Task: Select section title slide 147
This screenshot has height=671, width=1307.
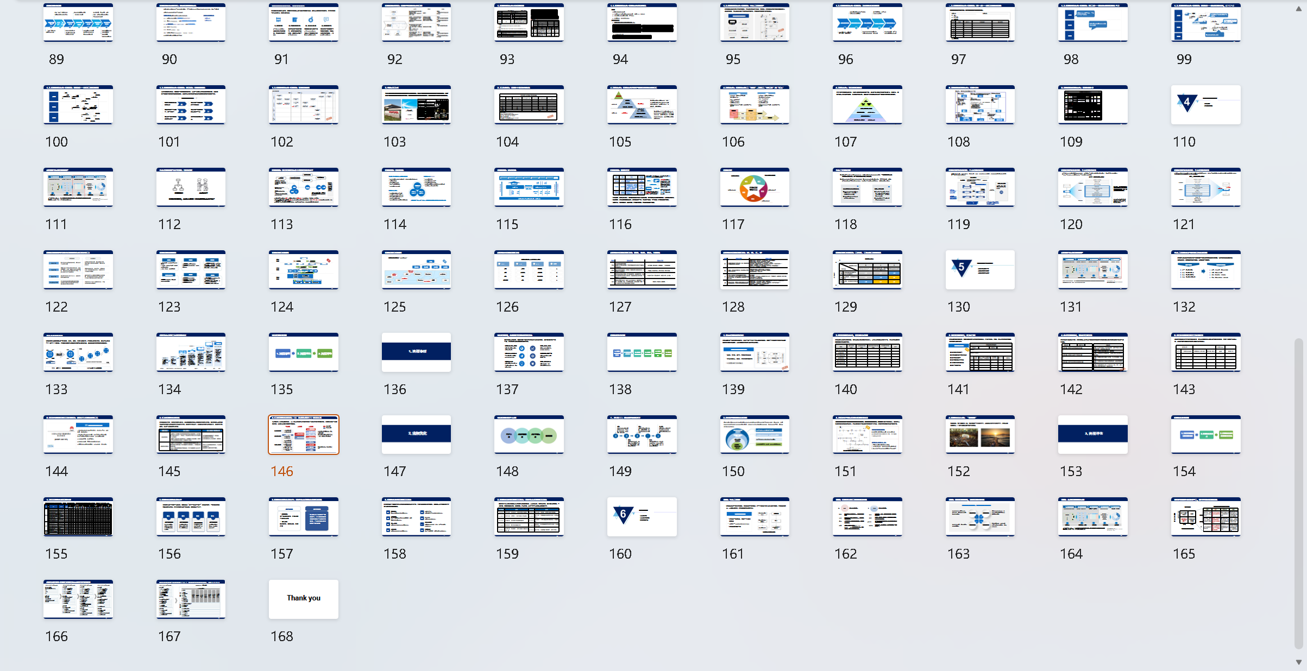Action: click(416, 434)
